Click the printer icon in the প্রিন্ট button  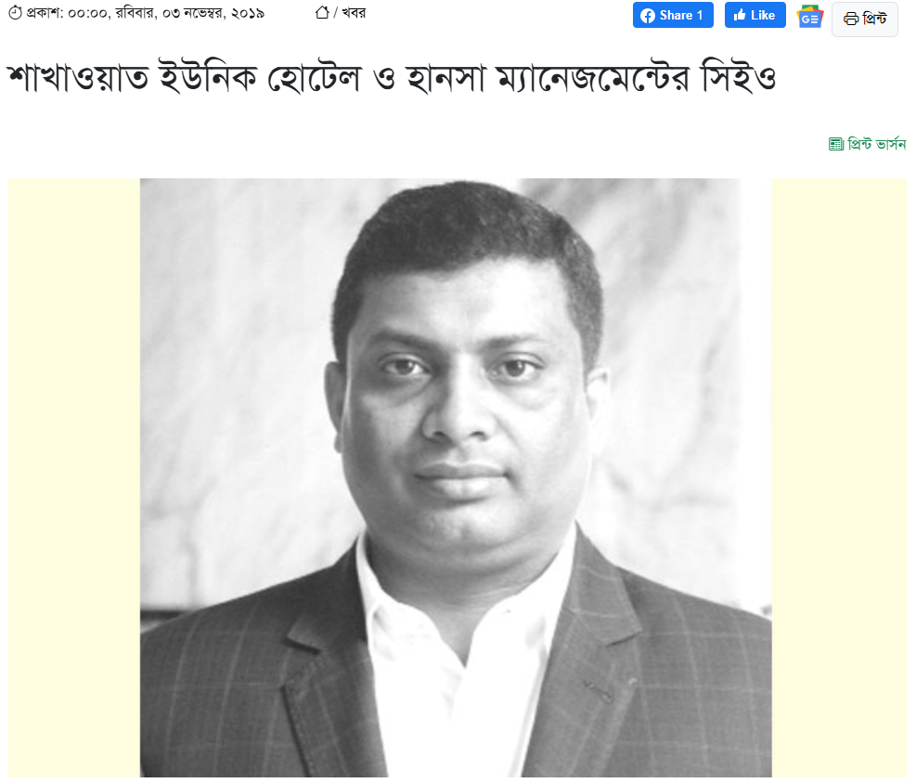[x=850, y=19]
